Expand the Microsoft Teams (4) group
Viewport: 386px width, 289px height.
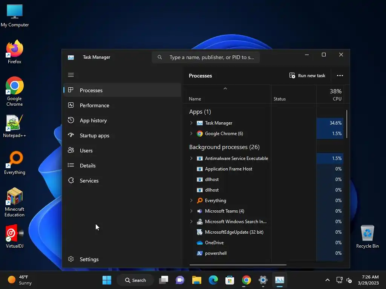pyautogui.click(x=191, y=211)
